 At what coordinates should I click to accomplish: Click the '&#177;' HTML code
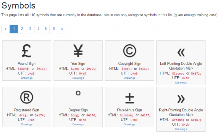146,115
